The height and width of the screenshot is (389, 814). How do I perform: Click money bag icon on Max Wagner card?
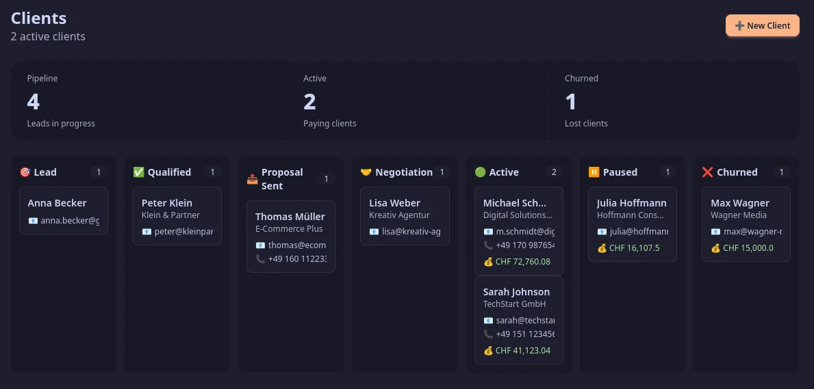(715, 248)
